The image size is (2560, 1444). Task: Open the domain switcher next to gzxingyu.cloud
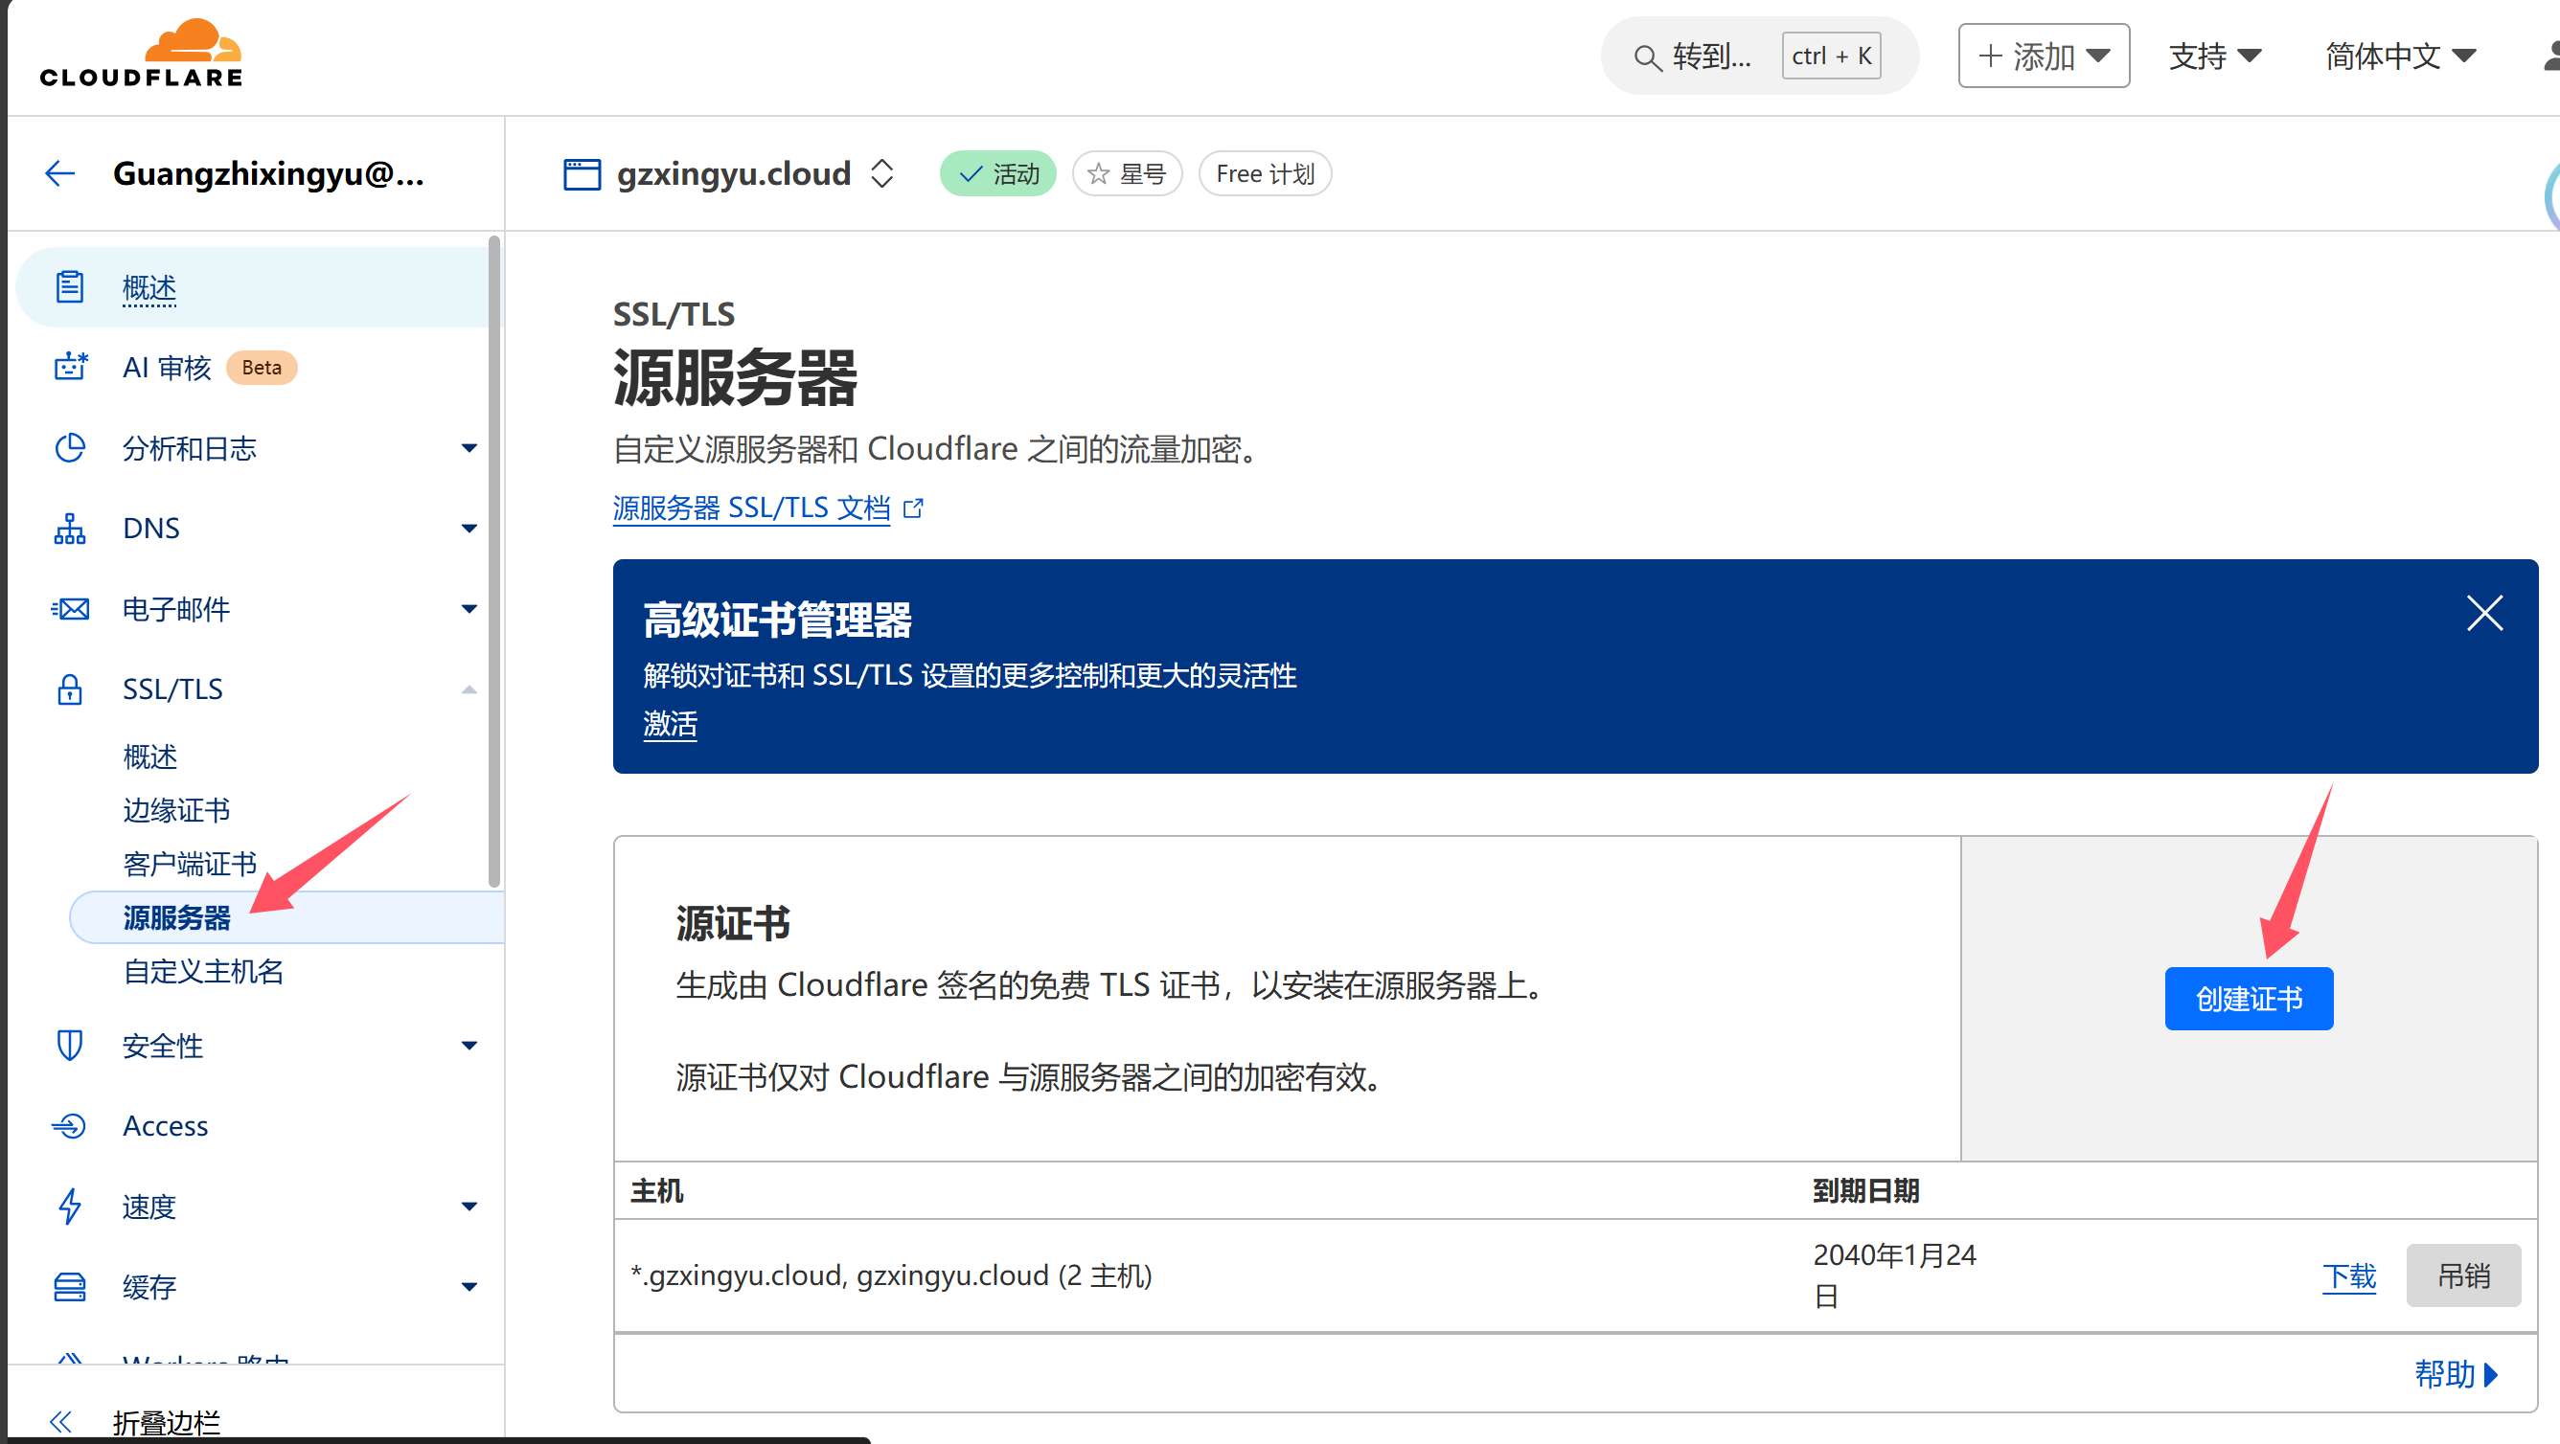point(881,173)
